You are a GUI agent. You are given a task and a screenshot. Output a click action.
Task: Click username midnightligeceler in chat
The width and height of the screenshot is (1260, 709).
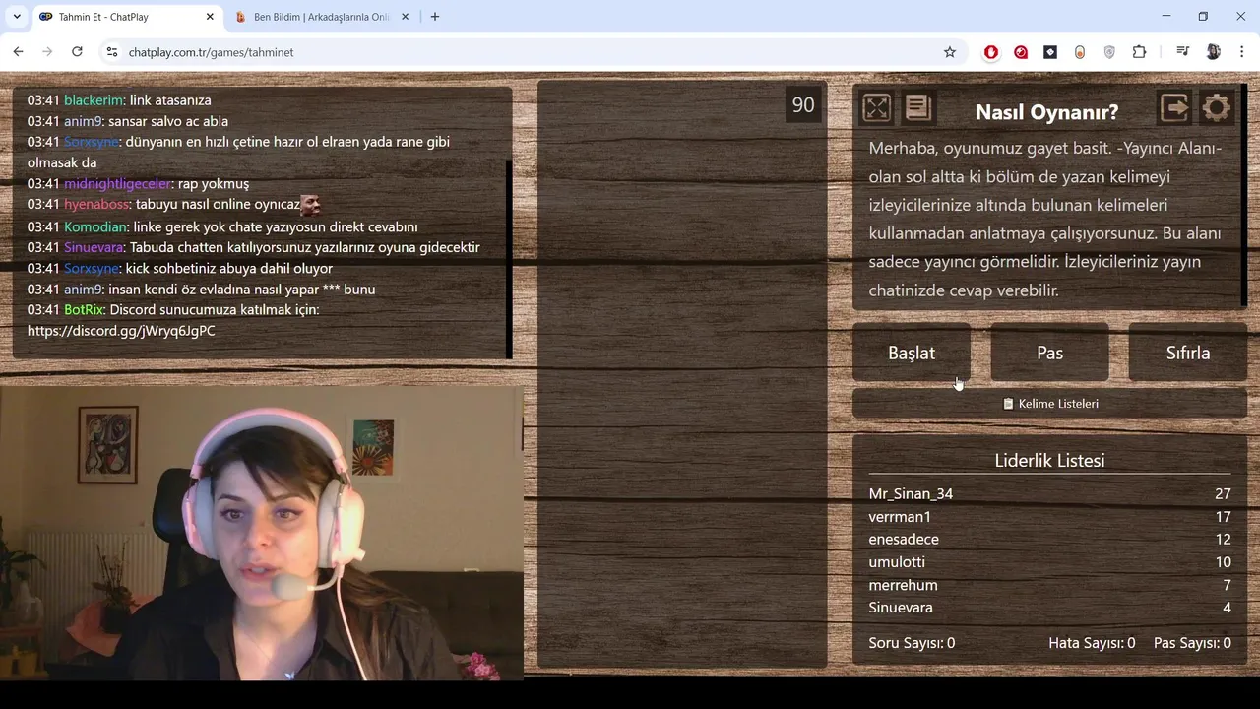117,184
